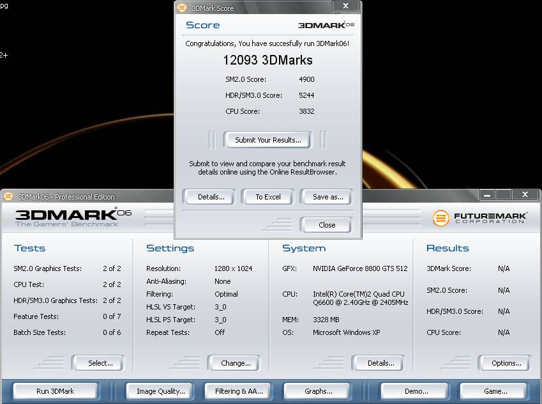
Task: Open score Details in the 3DMark Score dialog
Action: tap(211, 197)
